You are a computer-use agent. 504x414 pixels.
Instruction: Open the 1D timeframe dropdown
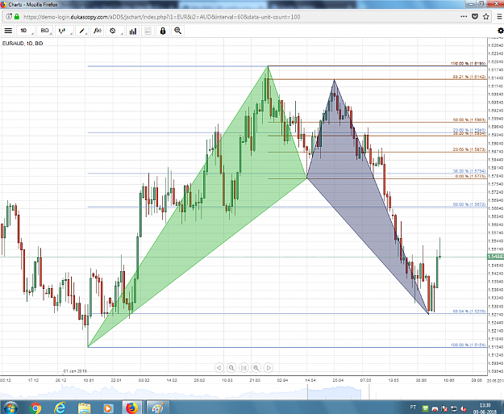(x=26, y=31)
